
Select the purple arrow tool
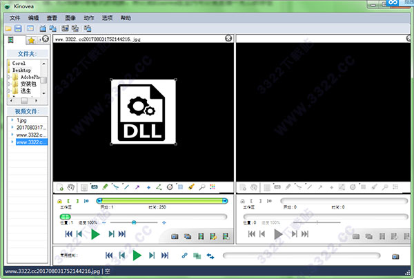137,187
